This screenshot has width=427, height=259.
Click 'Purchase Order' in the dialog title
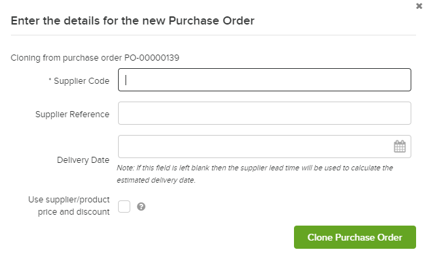point(211,20)
